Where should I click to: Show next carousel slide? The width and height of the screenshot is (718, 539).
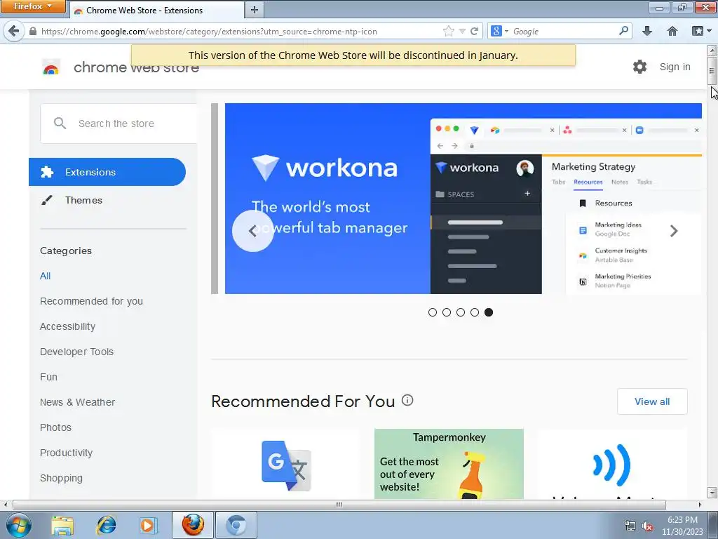point(674,231)
